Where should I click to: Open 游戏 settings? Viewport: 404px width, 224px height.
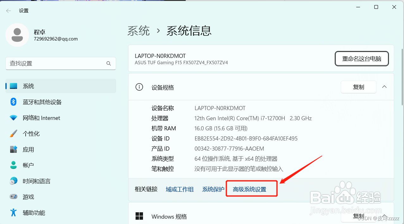(x=61, y=197)
